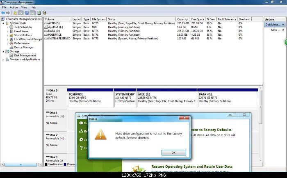Select the Device Manager tree item

click(x=24, y=47)
